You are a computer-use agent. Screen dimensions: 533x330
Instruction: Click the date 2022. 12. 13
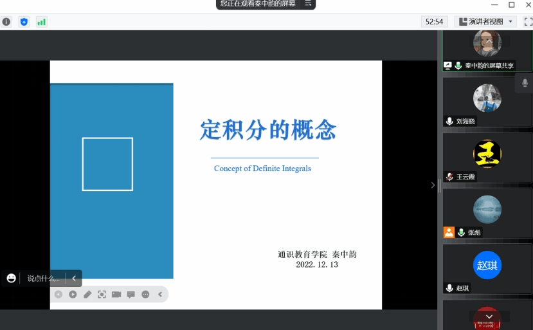pyautogui.click(x=317, y=264)
